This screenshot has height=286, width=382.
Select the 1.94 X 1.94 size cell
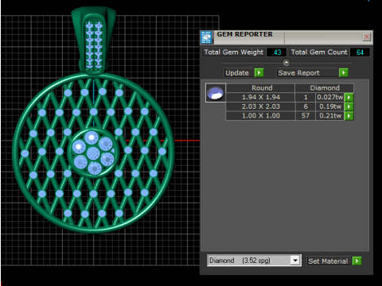click(261, 97)
